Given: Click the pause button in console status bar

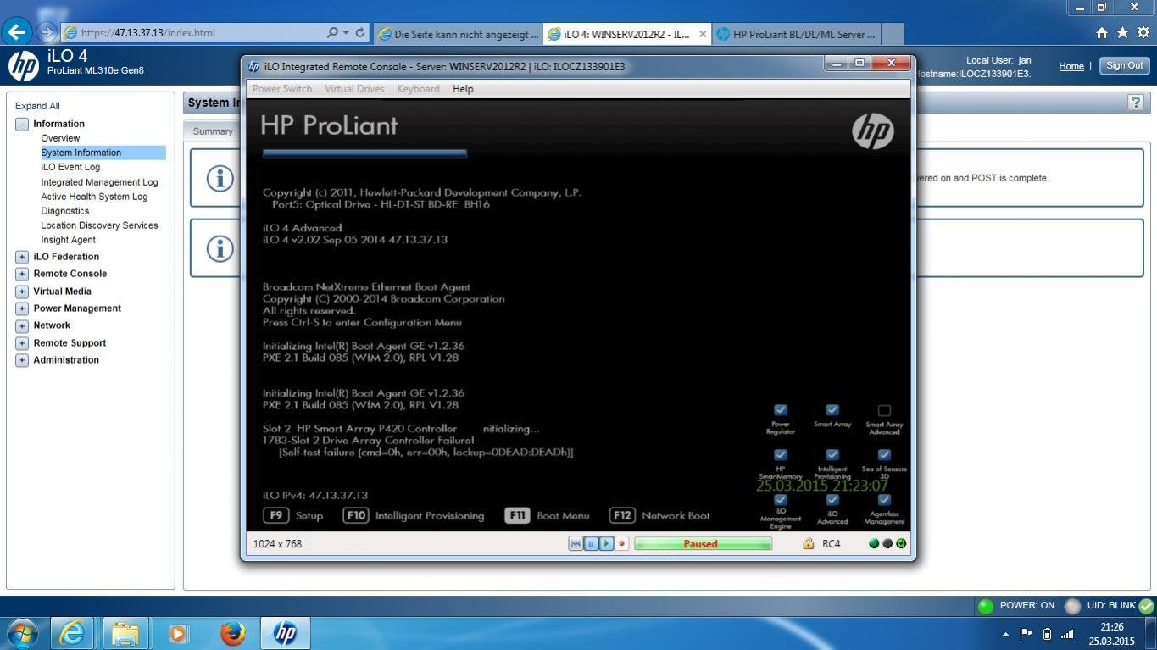Looking at the screenshot, I should point(591,544).
